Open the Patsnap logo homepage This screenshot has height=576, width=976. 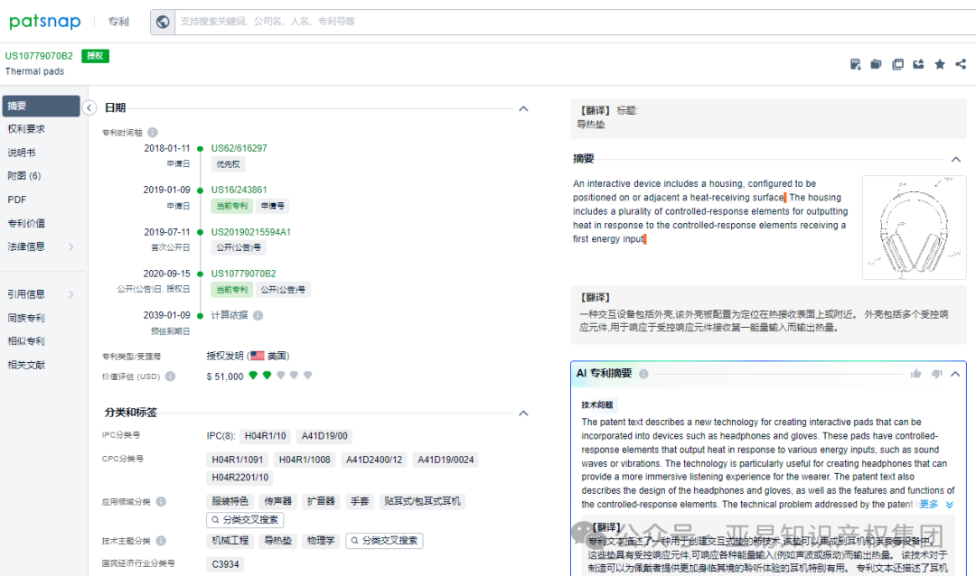click(45, 21)
